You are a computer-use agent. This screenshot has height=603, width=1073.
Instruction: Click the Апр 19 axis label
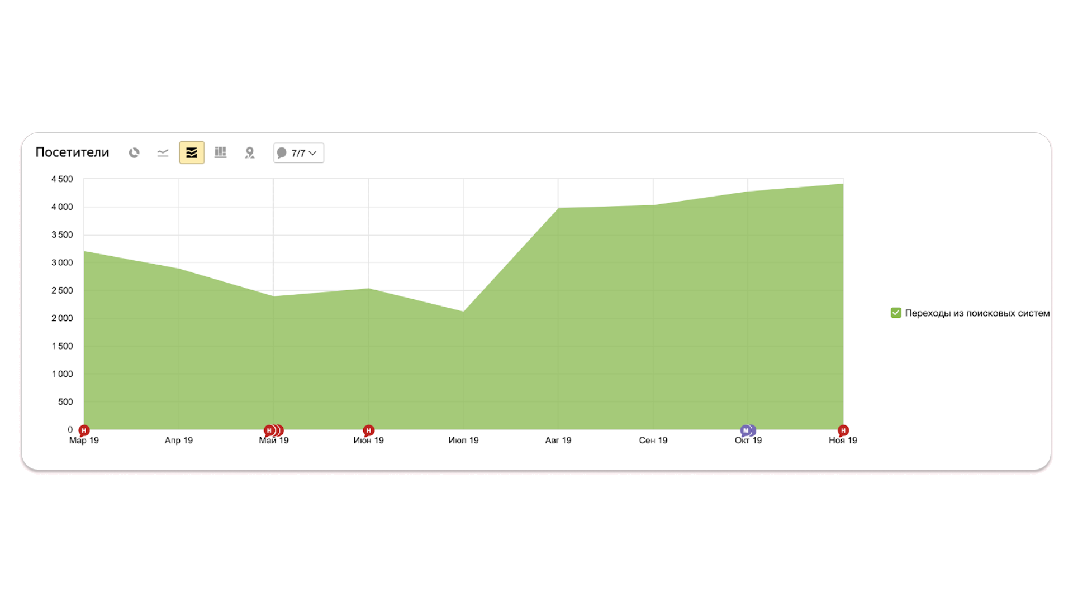point(178,441)
